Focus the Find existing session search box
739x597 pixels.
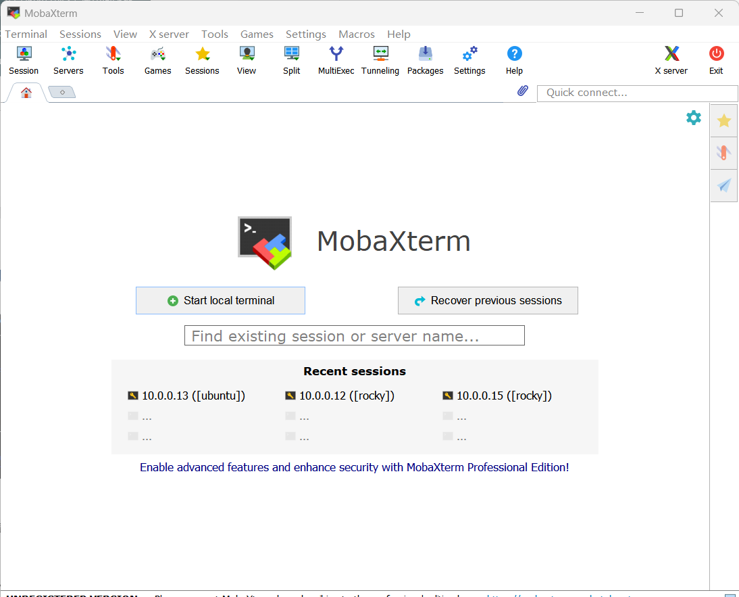coord(355,335)
